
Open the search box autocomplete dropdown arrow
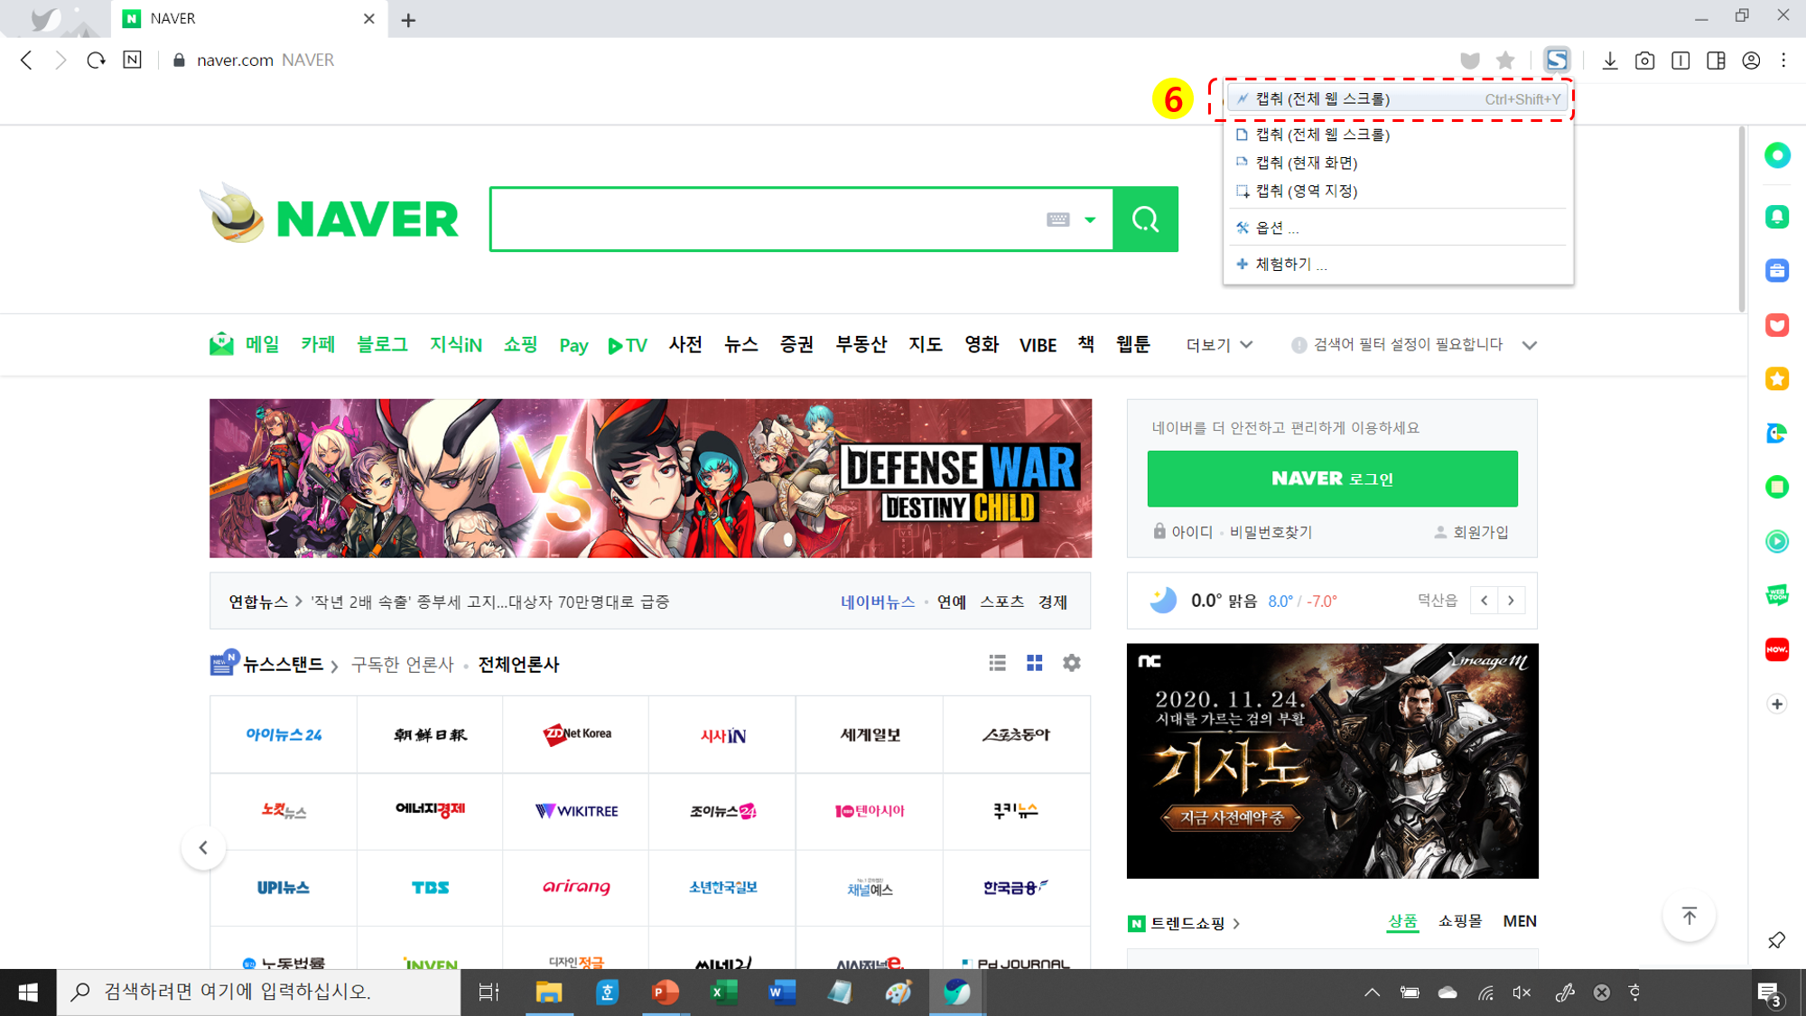click(1090, 219)
